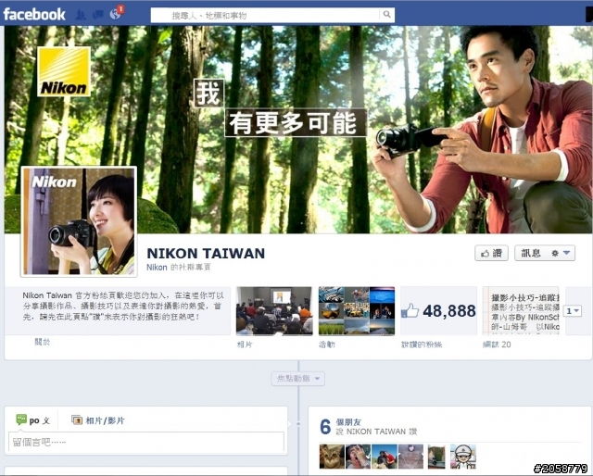Open the fourth friend avatar thumbnail

point(410,457)
